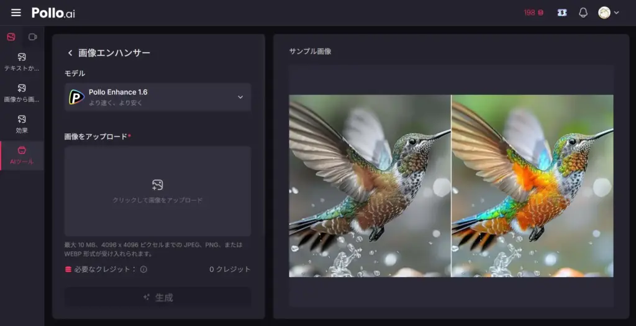
Task: Click the coupon ticket icon
Action: pos(561,12)
